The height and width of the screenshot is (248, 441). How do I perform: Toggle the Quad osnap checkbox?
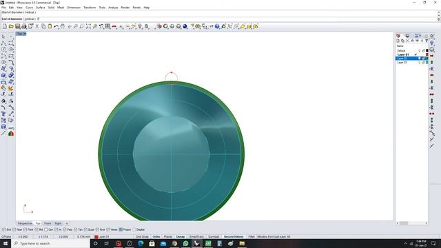click(x=85, y=229)
